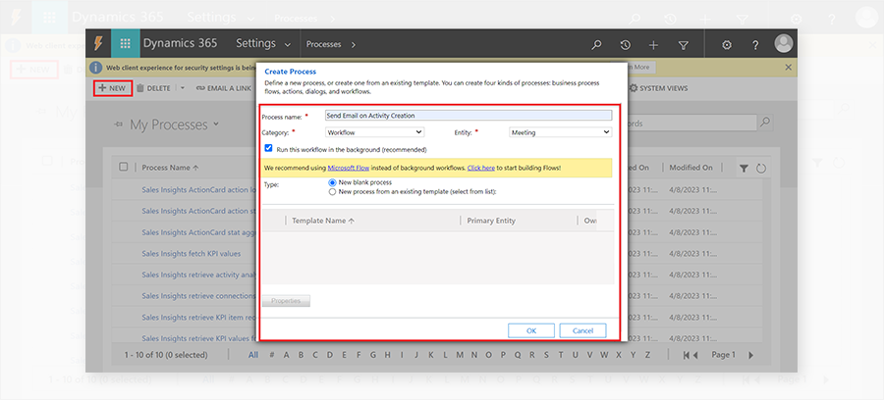Click the info icon in notification bar
884x400 pixels.
point(95,68)
